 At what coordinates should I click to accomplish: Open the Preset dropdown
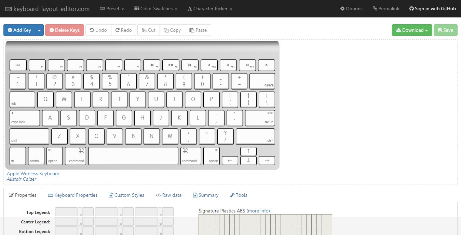(x=112, y=9)
